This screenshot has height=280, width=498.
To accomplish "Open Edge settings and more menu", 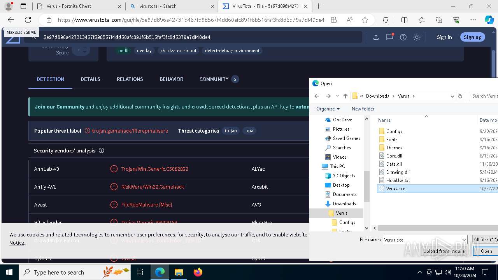I will click(473, 20).
